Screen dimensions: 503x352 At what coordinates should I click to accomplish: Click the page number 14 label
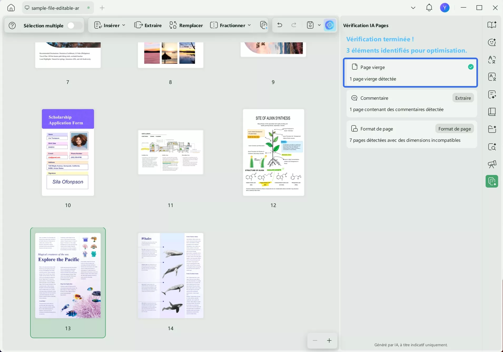tap(171, 328)
